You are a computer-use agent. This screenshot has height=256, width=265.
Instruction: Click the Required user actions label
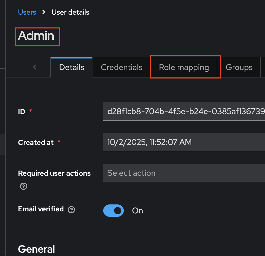(54, 173)
